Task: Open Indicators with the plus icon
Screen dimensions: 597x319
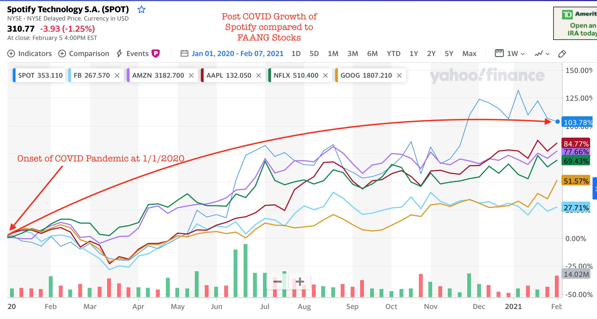Action: coord(11,54)
